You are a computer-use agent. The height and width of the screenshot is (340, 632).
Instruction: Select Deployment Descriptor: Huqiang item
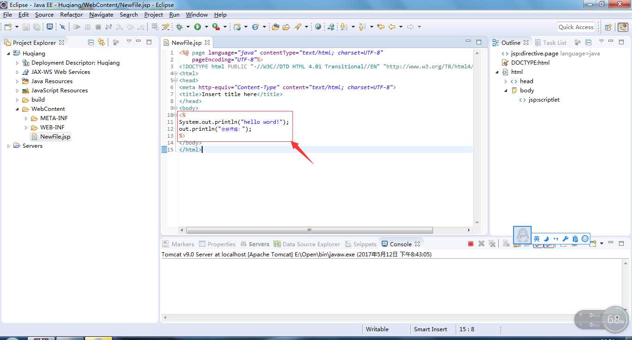click(x=71, y=63)
